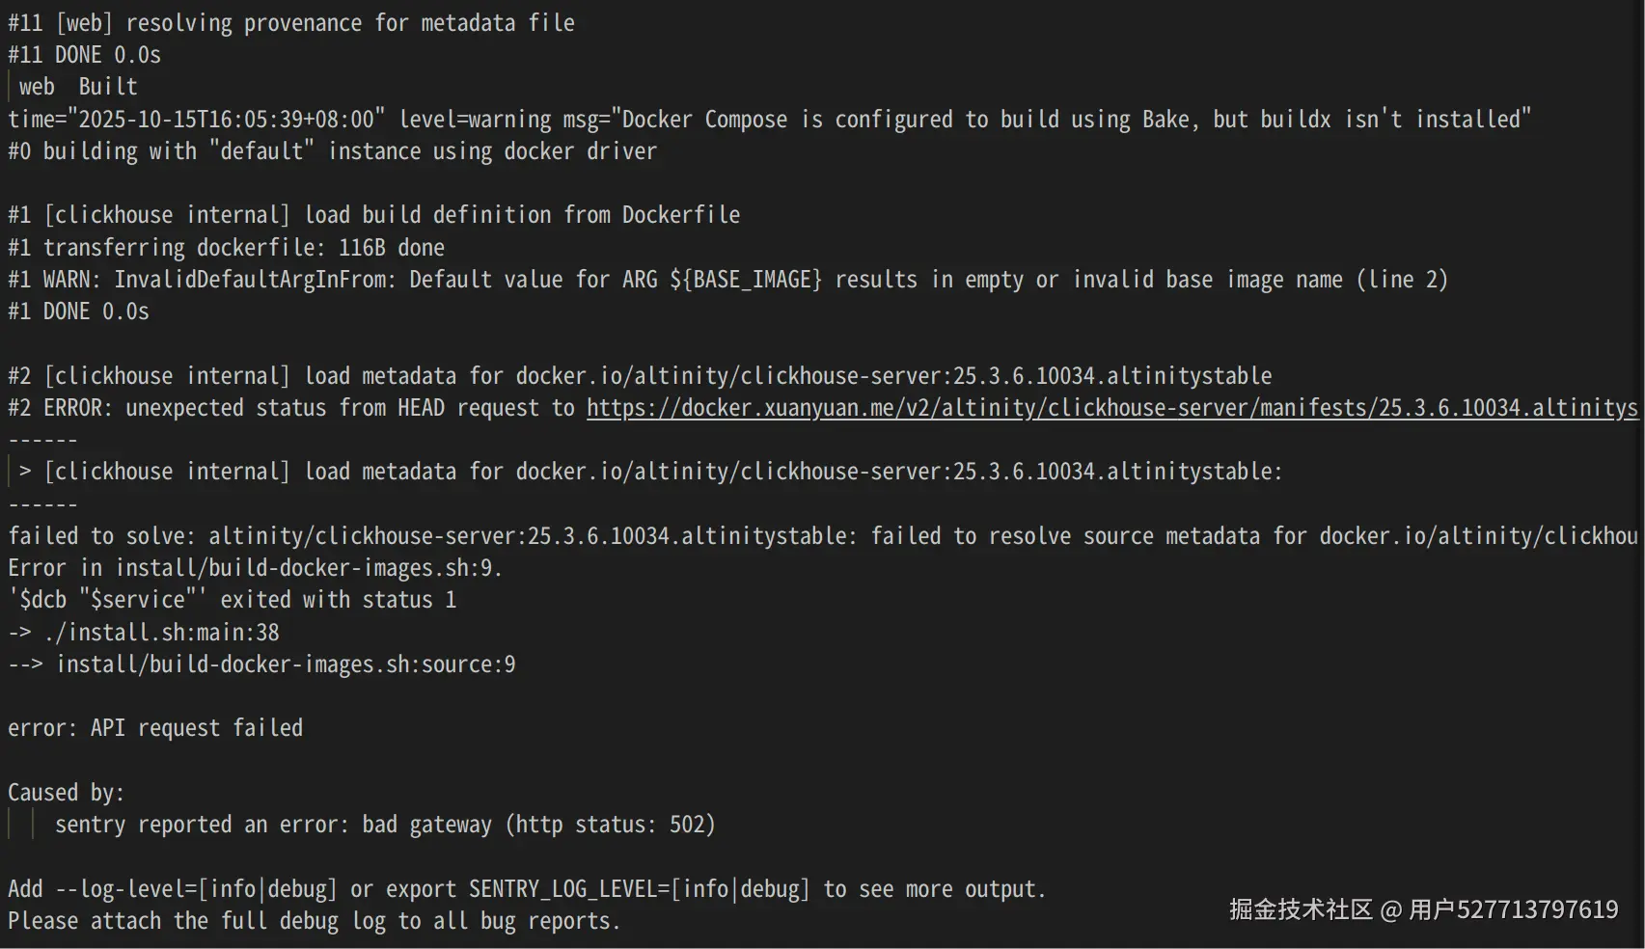This screenshot has height=949, width=1645.
Task: Open the docker.xuanyuan.me manifest URL
Action: point(1110,408)
